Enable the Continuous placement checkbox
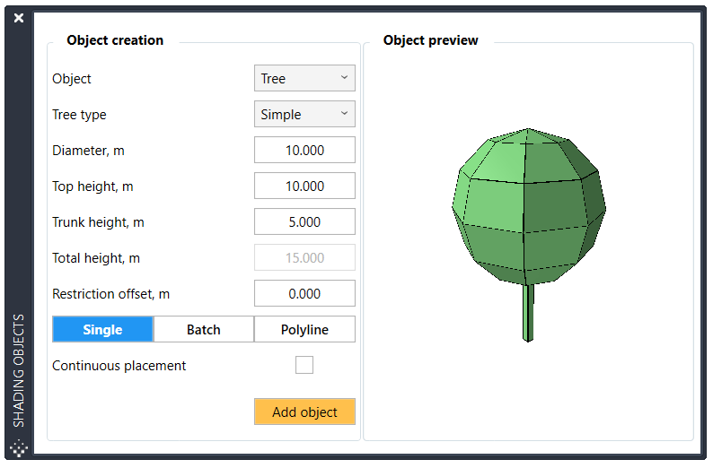This screenshot has width=713, height=468. tap(304, 365)
